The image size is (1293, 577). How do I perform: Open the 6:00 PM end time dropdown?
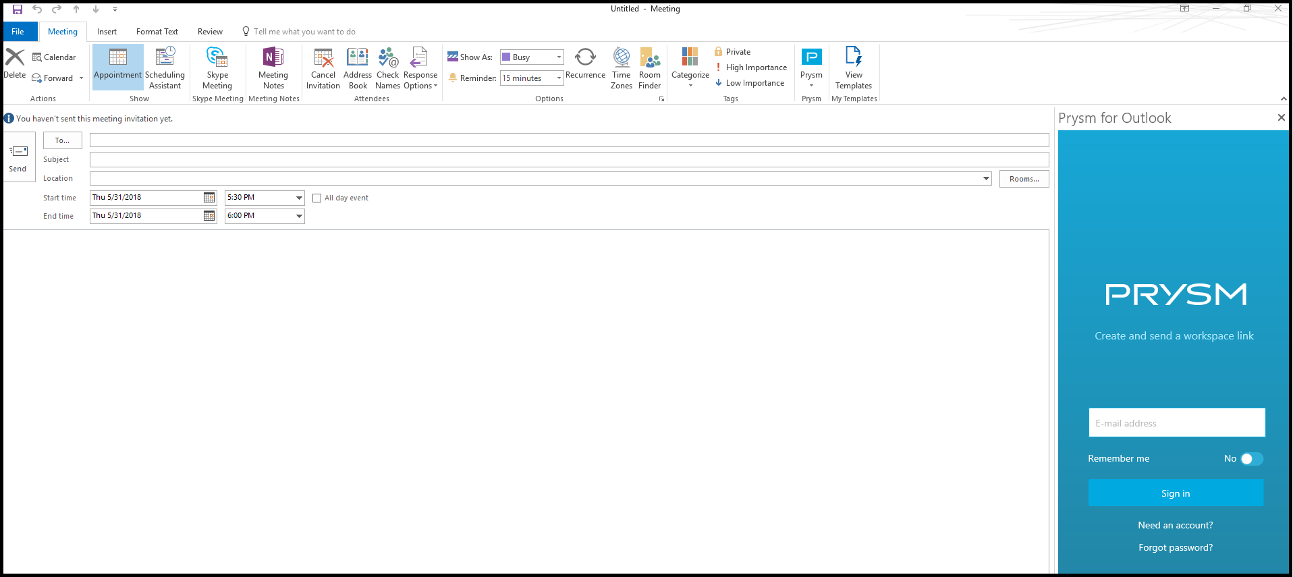(299, 216)
